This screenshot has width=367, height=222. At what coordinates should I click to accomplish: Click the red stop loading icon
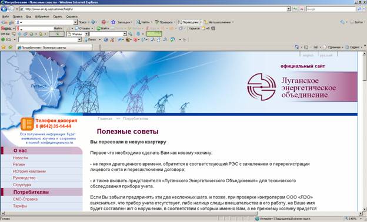[x=302, y=9]
